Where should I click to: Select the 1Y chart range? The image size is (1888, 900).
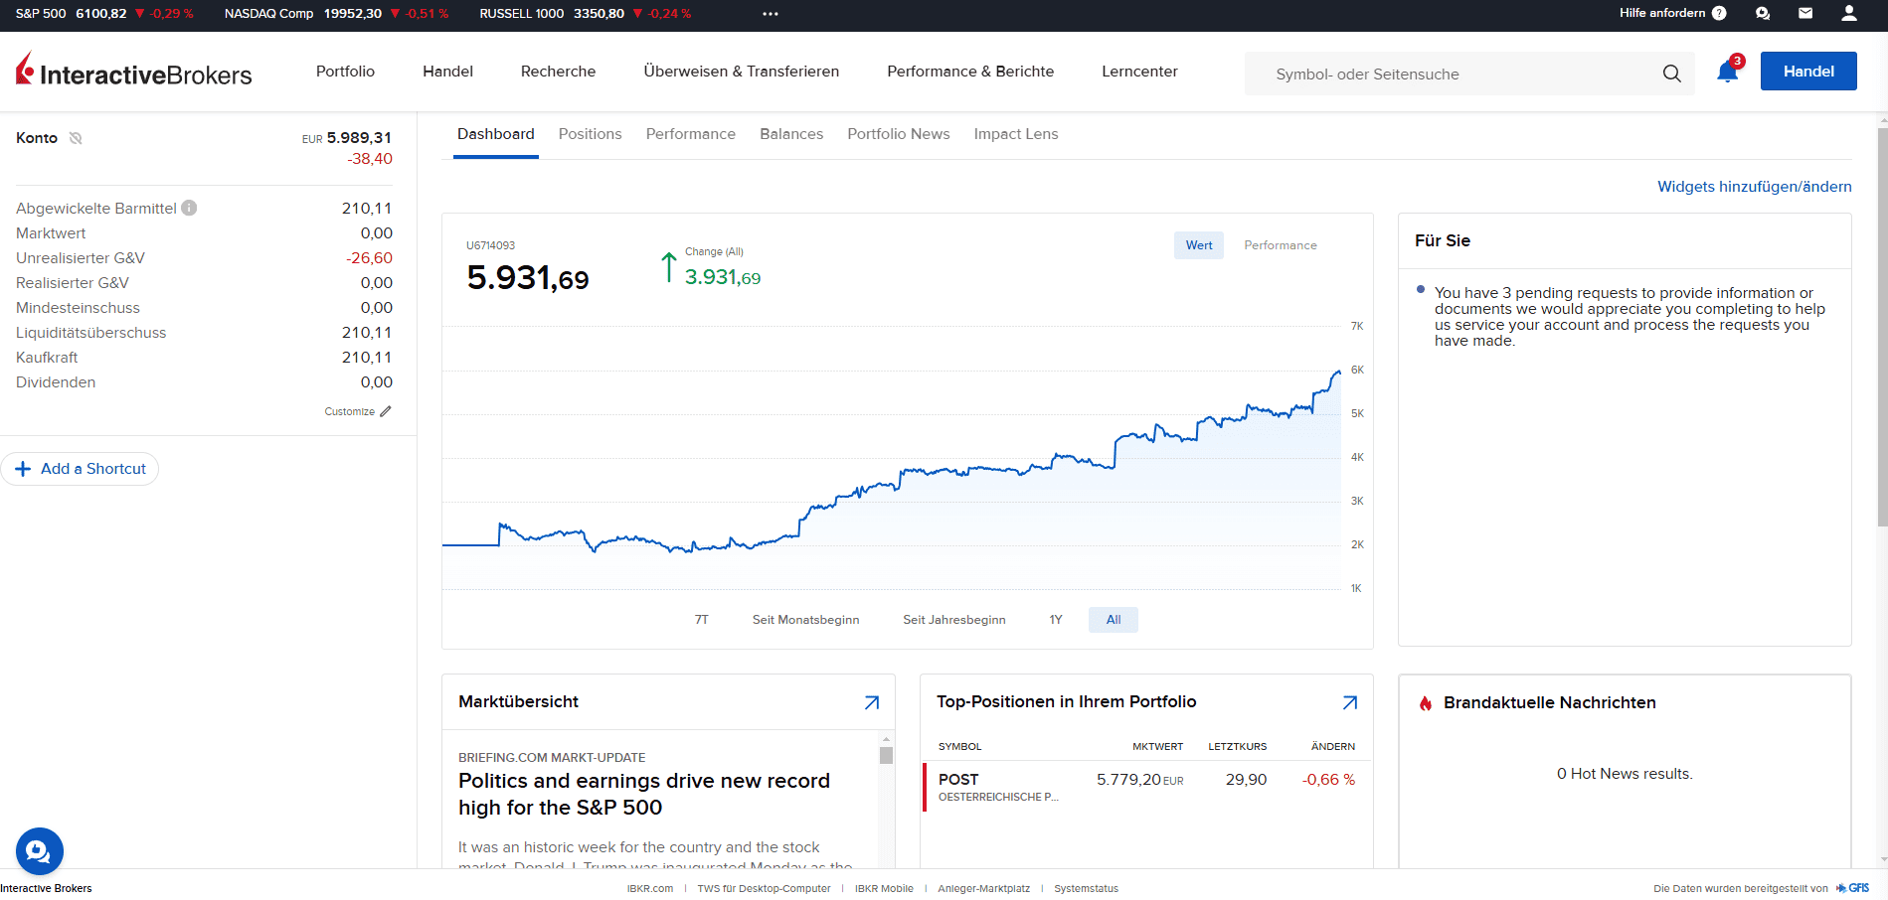[1056, 620]
